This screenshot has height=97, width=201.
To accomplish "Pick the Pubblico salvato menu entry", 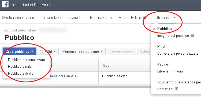I will (21, 74).
